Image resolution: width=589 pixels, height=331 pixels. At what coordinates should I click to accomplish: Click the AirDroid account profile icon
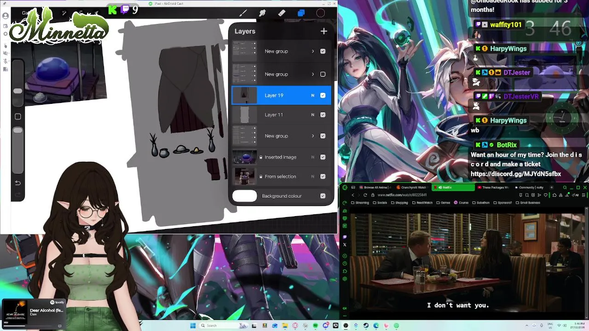point(6,16)
